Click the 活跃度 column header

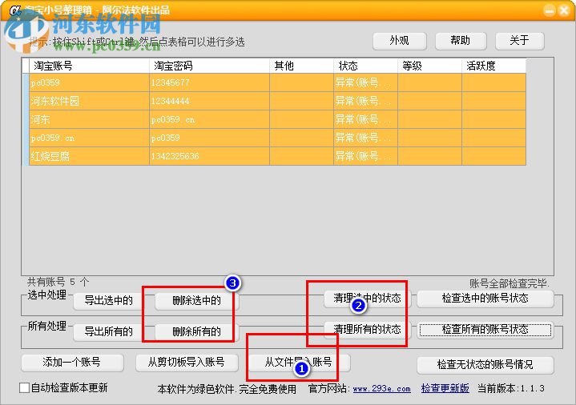[x=493, y=66]
